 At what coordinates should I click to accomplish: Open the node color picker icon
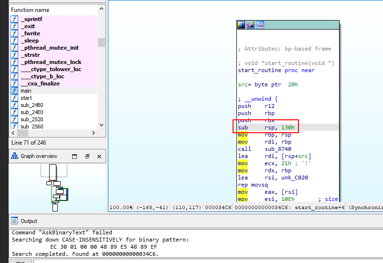click(x=242, y=25)
